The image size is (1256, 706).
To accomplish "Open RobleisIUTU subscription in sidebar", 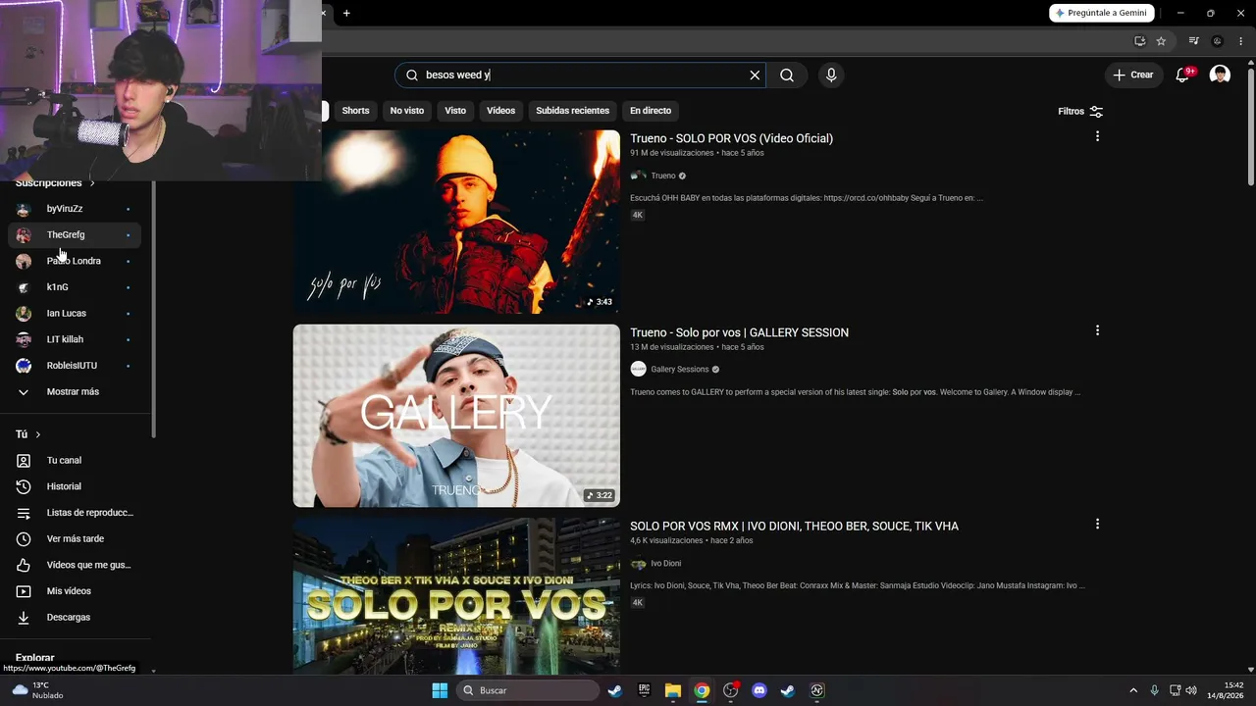I will 75,366.
